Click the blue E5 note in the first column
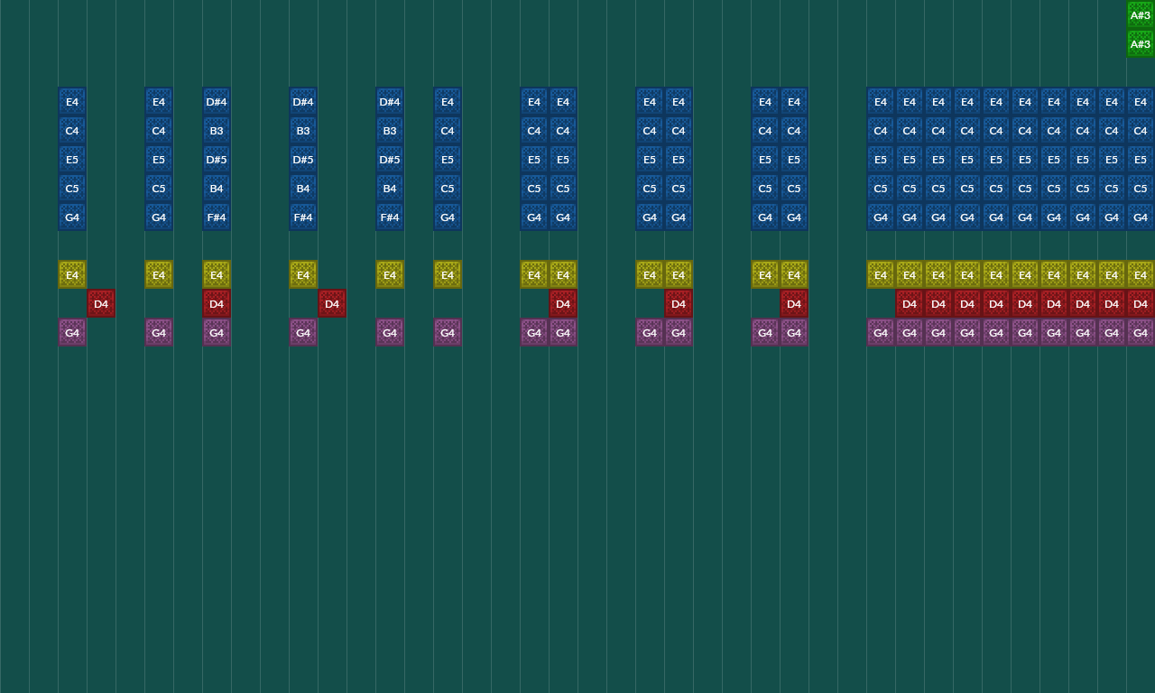This screenshot has width=1155, height=693. coord(71,159)
